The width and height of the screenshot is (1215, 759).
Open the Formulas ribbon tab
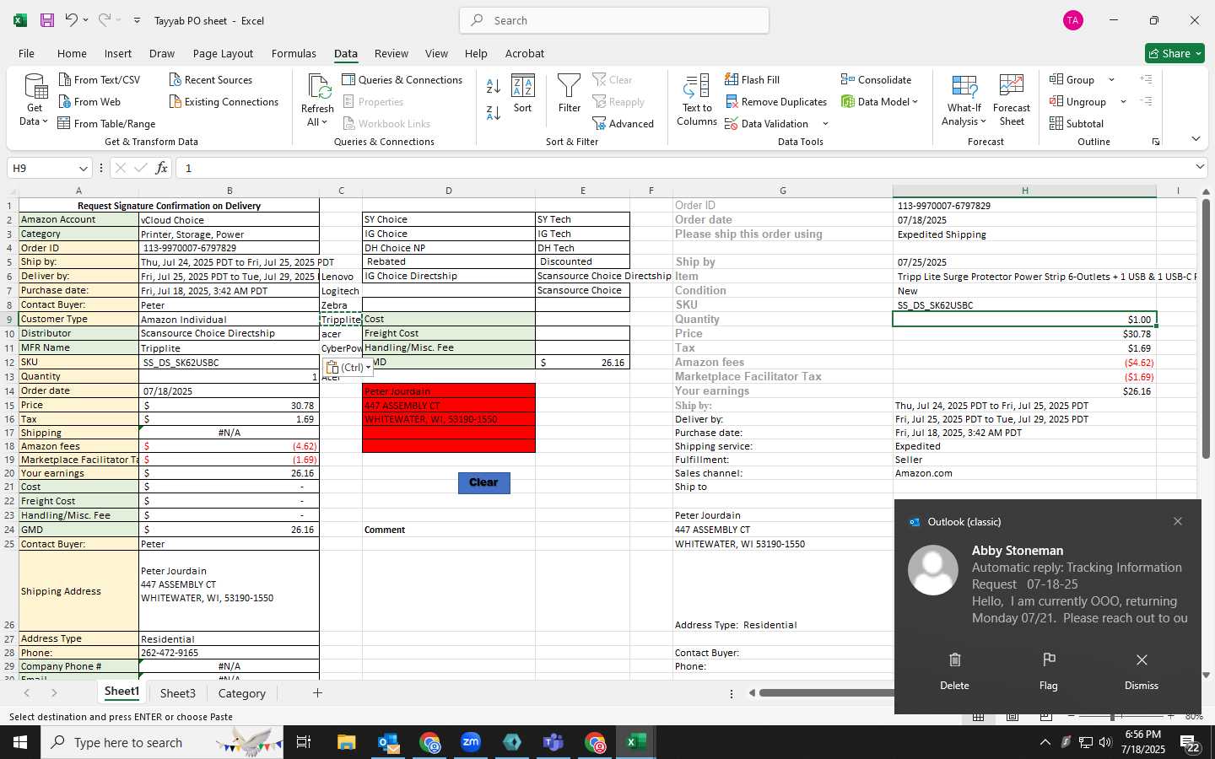click(294, 53)
